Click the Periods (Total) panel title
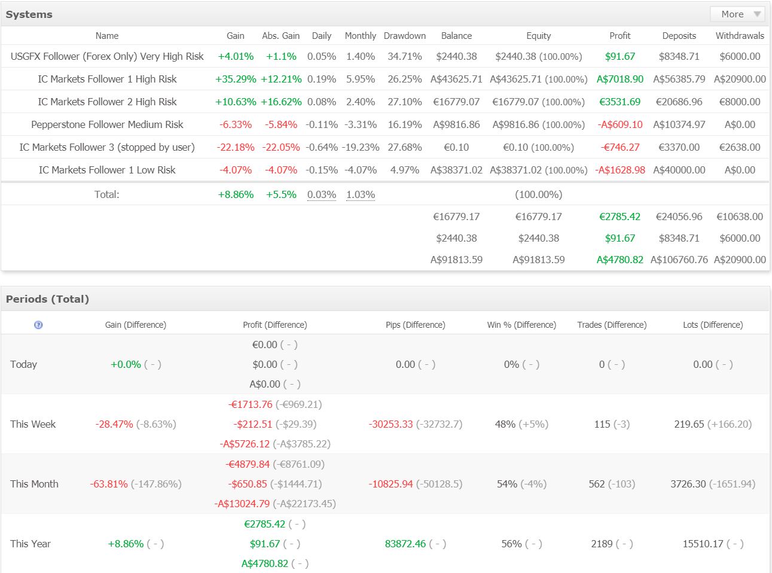The width and height of the screenshot is (772, 573). pos(47,299)
